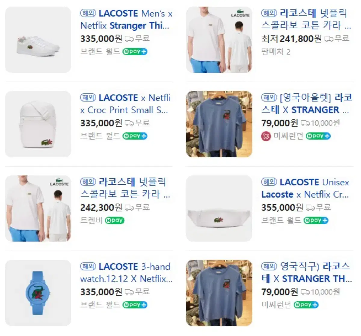
Task: Click truck delivery icon next to 10,000원 on 영국아울렛
Action: [305, 123]
